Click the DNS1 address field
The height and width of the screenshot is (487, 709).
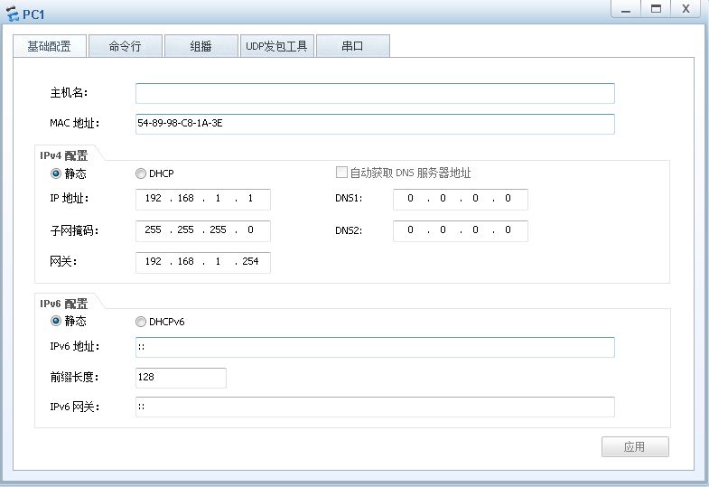461,200
